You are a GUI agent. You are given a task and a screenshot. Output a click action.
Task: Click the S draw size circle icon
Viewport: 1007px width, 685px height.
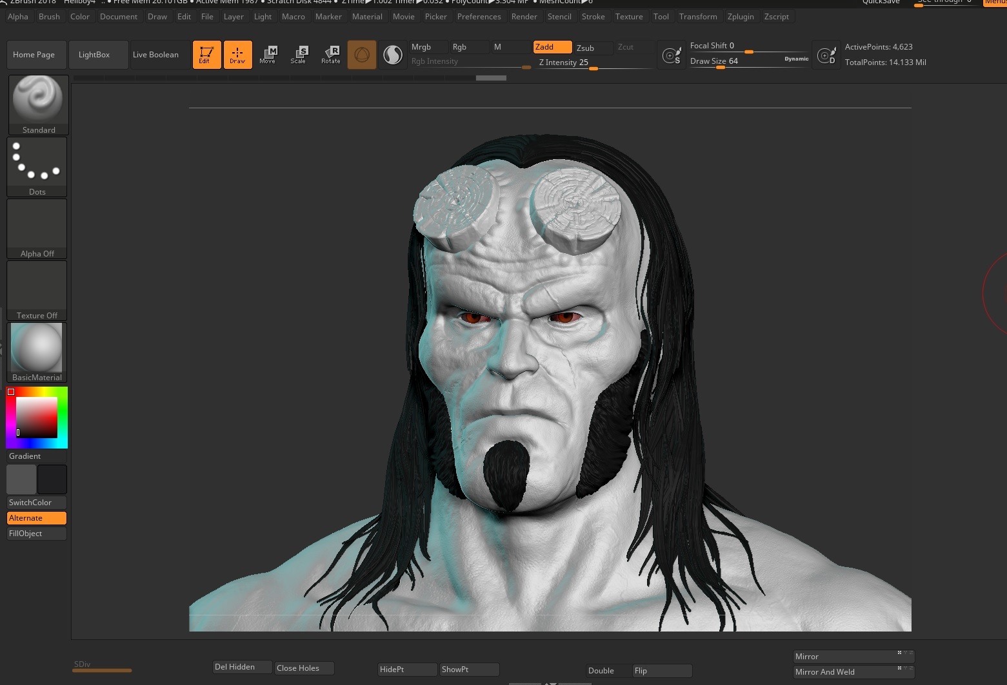click(x=672, y=55)
